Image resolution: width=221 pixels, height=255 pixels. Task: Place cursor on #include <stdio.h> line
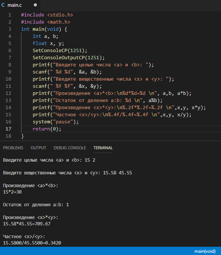(47, 15)
